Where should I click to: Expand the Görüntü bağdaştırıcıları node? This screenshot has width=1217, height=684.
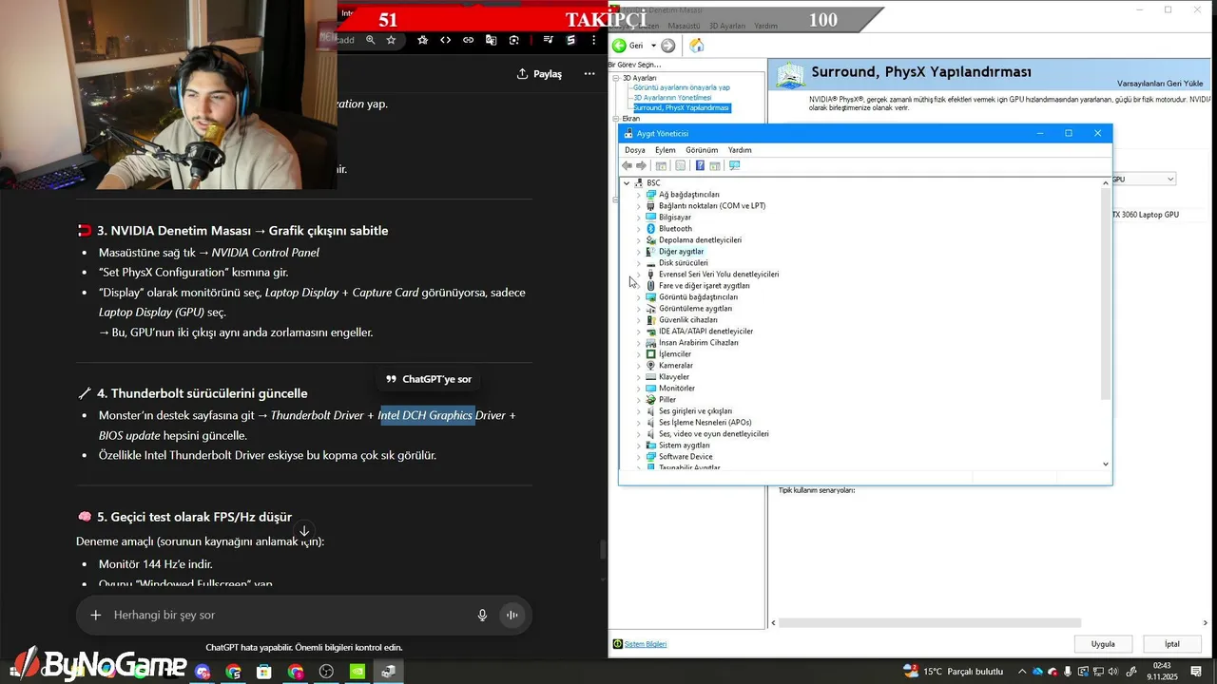pos(639,297)
